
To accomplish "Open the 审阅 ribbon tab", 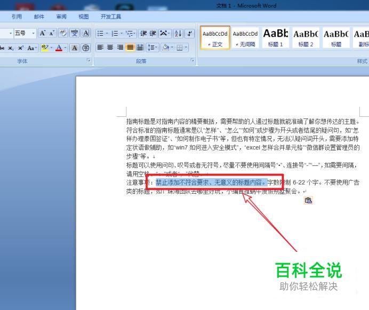I will point(61,17).
